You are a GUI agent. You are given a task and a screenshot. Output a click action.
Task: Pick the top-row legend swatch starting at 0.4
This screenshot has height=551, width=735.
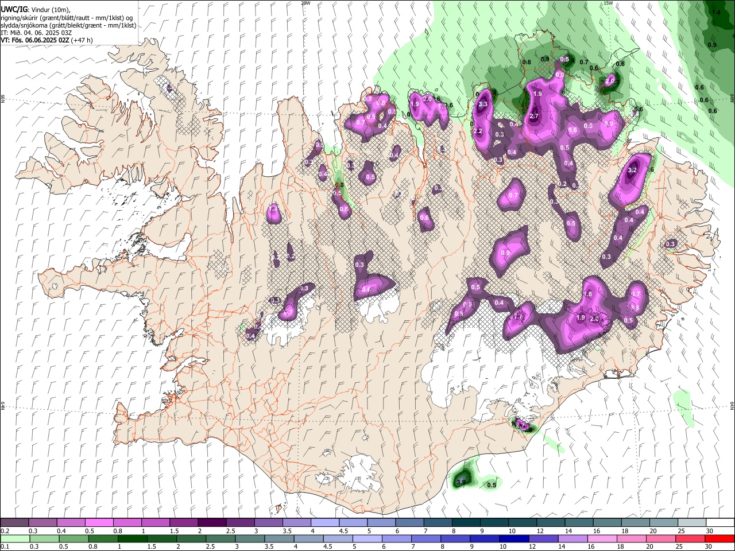click(x=71, y=523)
